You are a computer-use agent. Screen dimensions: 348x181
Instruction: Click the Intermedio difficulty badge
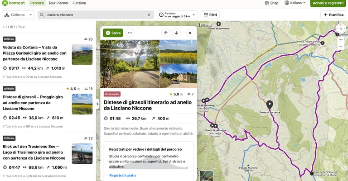pyautogui.click(x=112, y=94)
